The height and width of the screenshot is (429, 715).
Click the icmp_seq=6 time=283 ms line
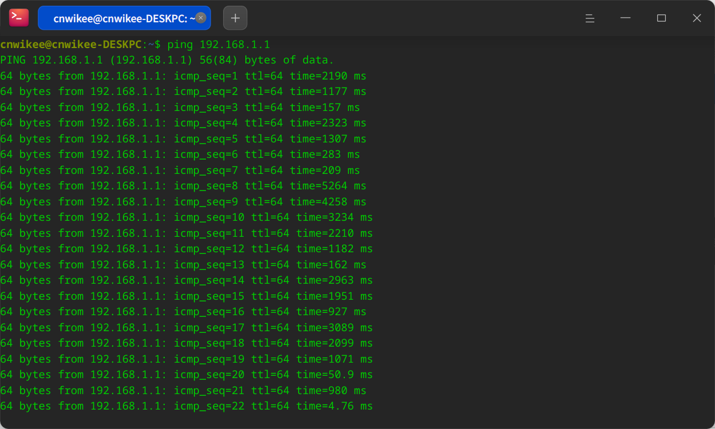pyautogui.click(x=180, y=154)
